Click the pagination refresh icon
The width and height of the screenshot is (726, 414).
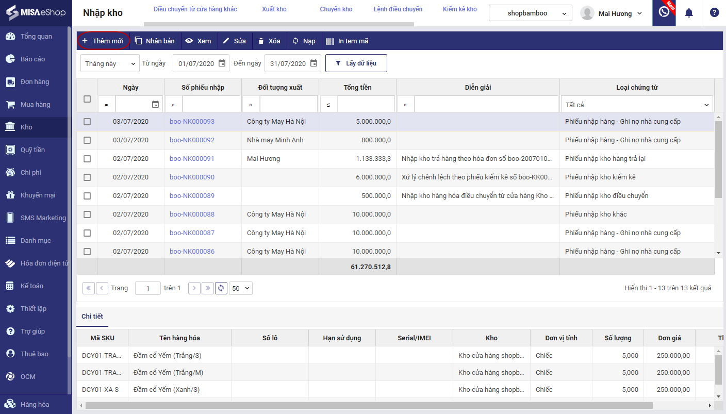pyautogui.click(x=221, y=288)
